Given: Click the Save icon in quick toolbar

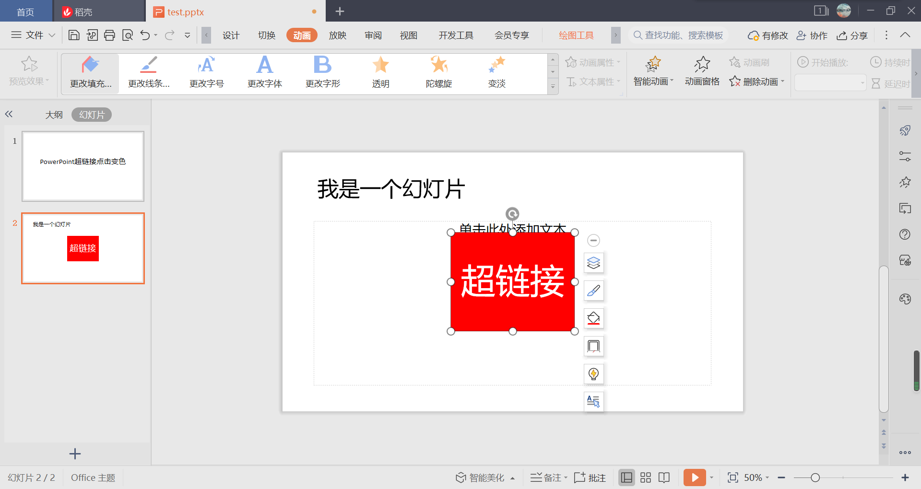Looking at the screenshot, I should (74, 35).
